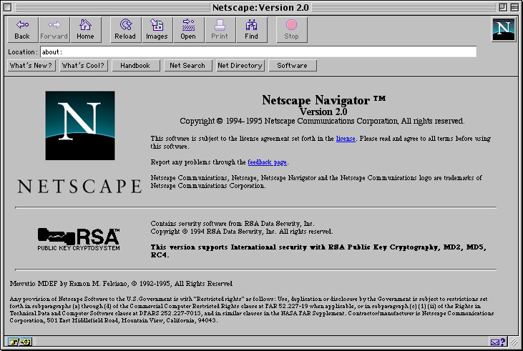Follow the feedback page hyperlink
523x351 pixels.
click(x=267, y=162)
